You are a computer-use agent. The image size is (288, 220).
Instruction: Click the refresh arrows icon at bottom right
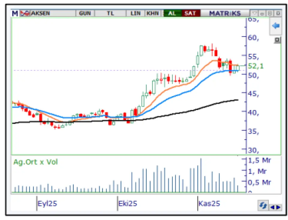(x=263, y=206)
